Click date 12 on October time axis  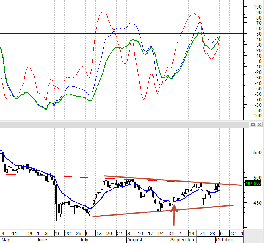pyautogui.click(x=233, y=234)
